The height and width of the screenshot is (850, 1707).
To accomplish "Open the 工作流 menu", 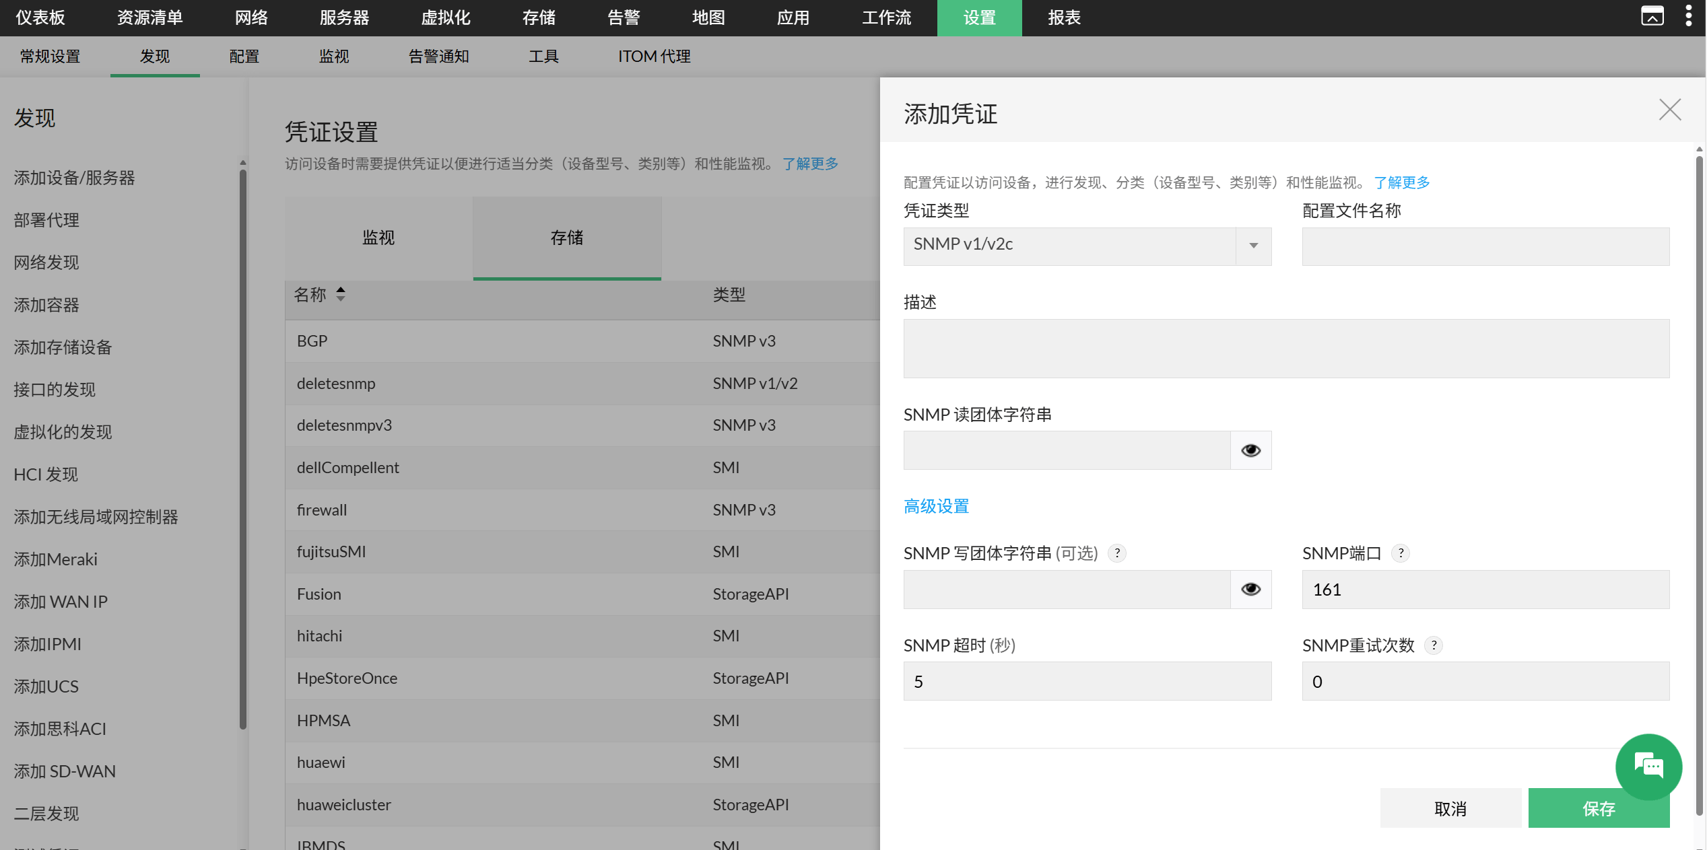I will 886,17.
